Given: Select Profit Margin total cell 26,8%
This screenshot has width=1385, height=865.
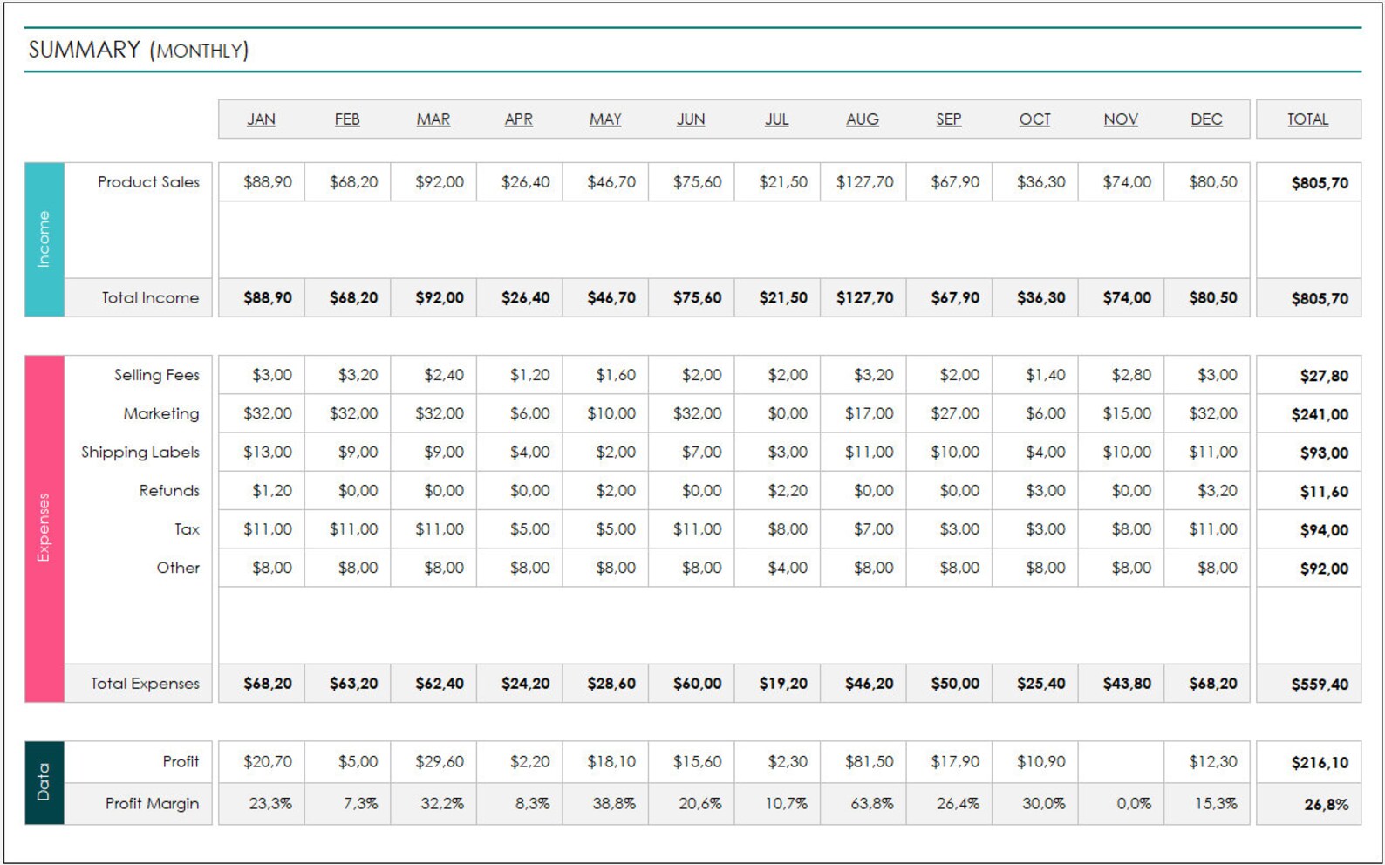Looking at the screenshot, I should (1308, 805).
